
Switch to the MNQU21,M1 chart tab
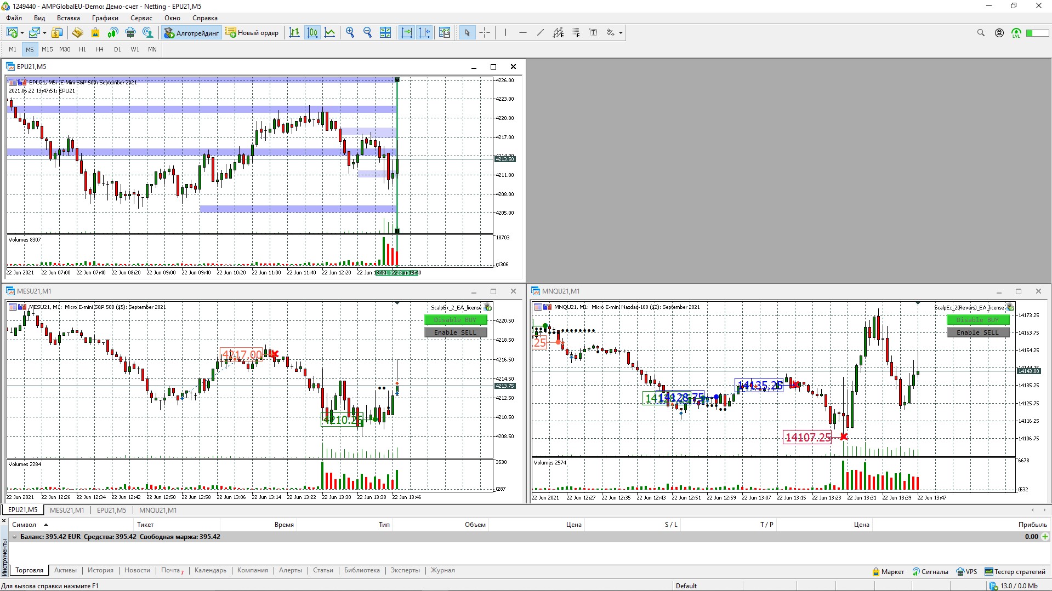pos(158,510)
